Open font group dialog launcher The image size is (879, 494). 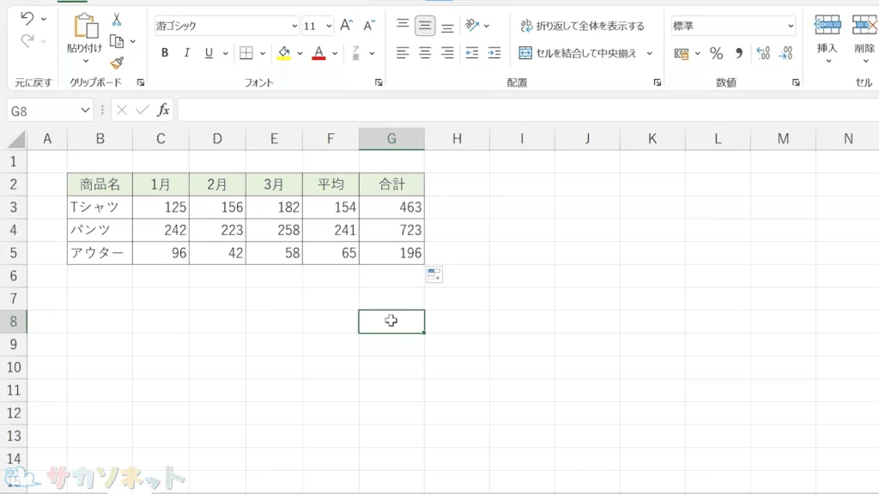pyautogui.click(x=379, y=82)
